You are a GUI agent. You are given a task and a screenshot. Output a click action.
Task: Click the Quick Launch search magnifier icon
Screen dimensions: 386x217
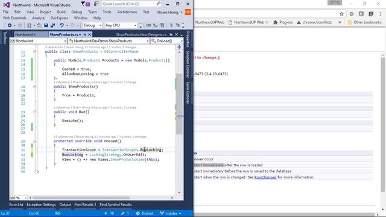pyautogui.click(x=158, y=4)
